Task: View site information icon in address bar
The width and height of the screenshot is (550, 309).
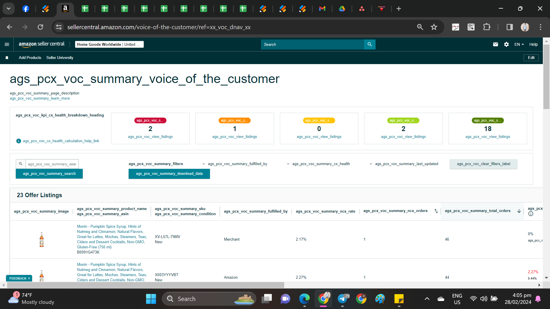Action: pos(59,27)
